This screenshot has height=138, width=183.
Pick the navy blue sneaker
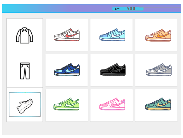click(67, 69)
